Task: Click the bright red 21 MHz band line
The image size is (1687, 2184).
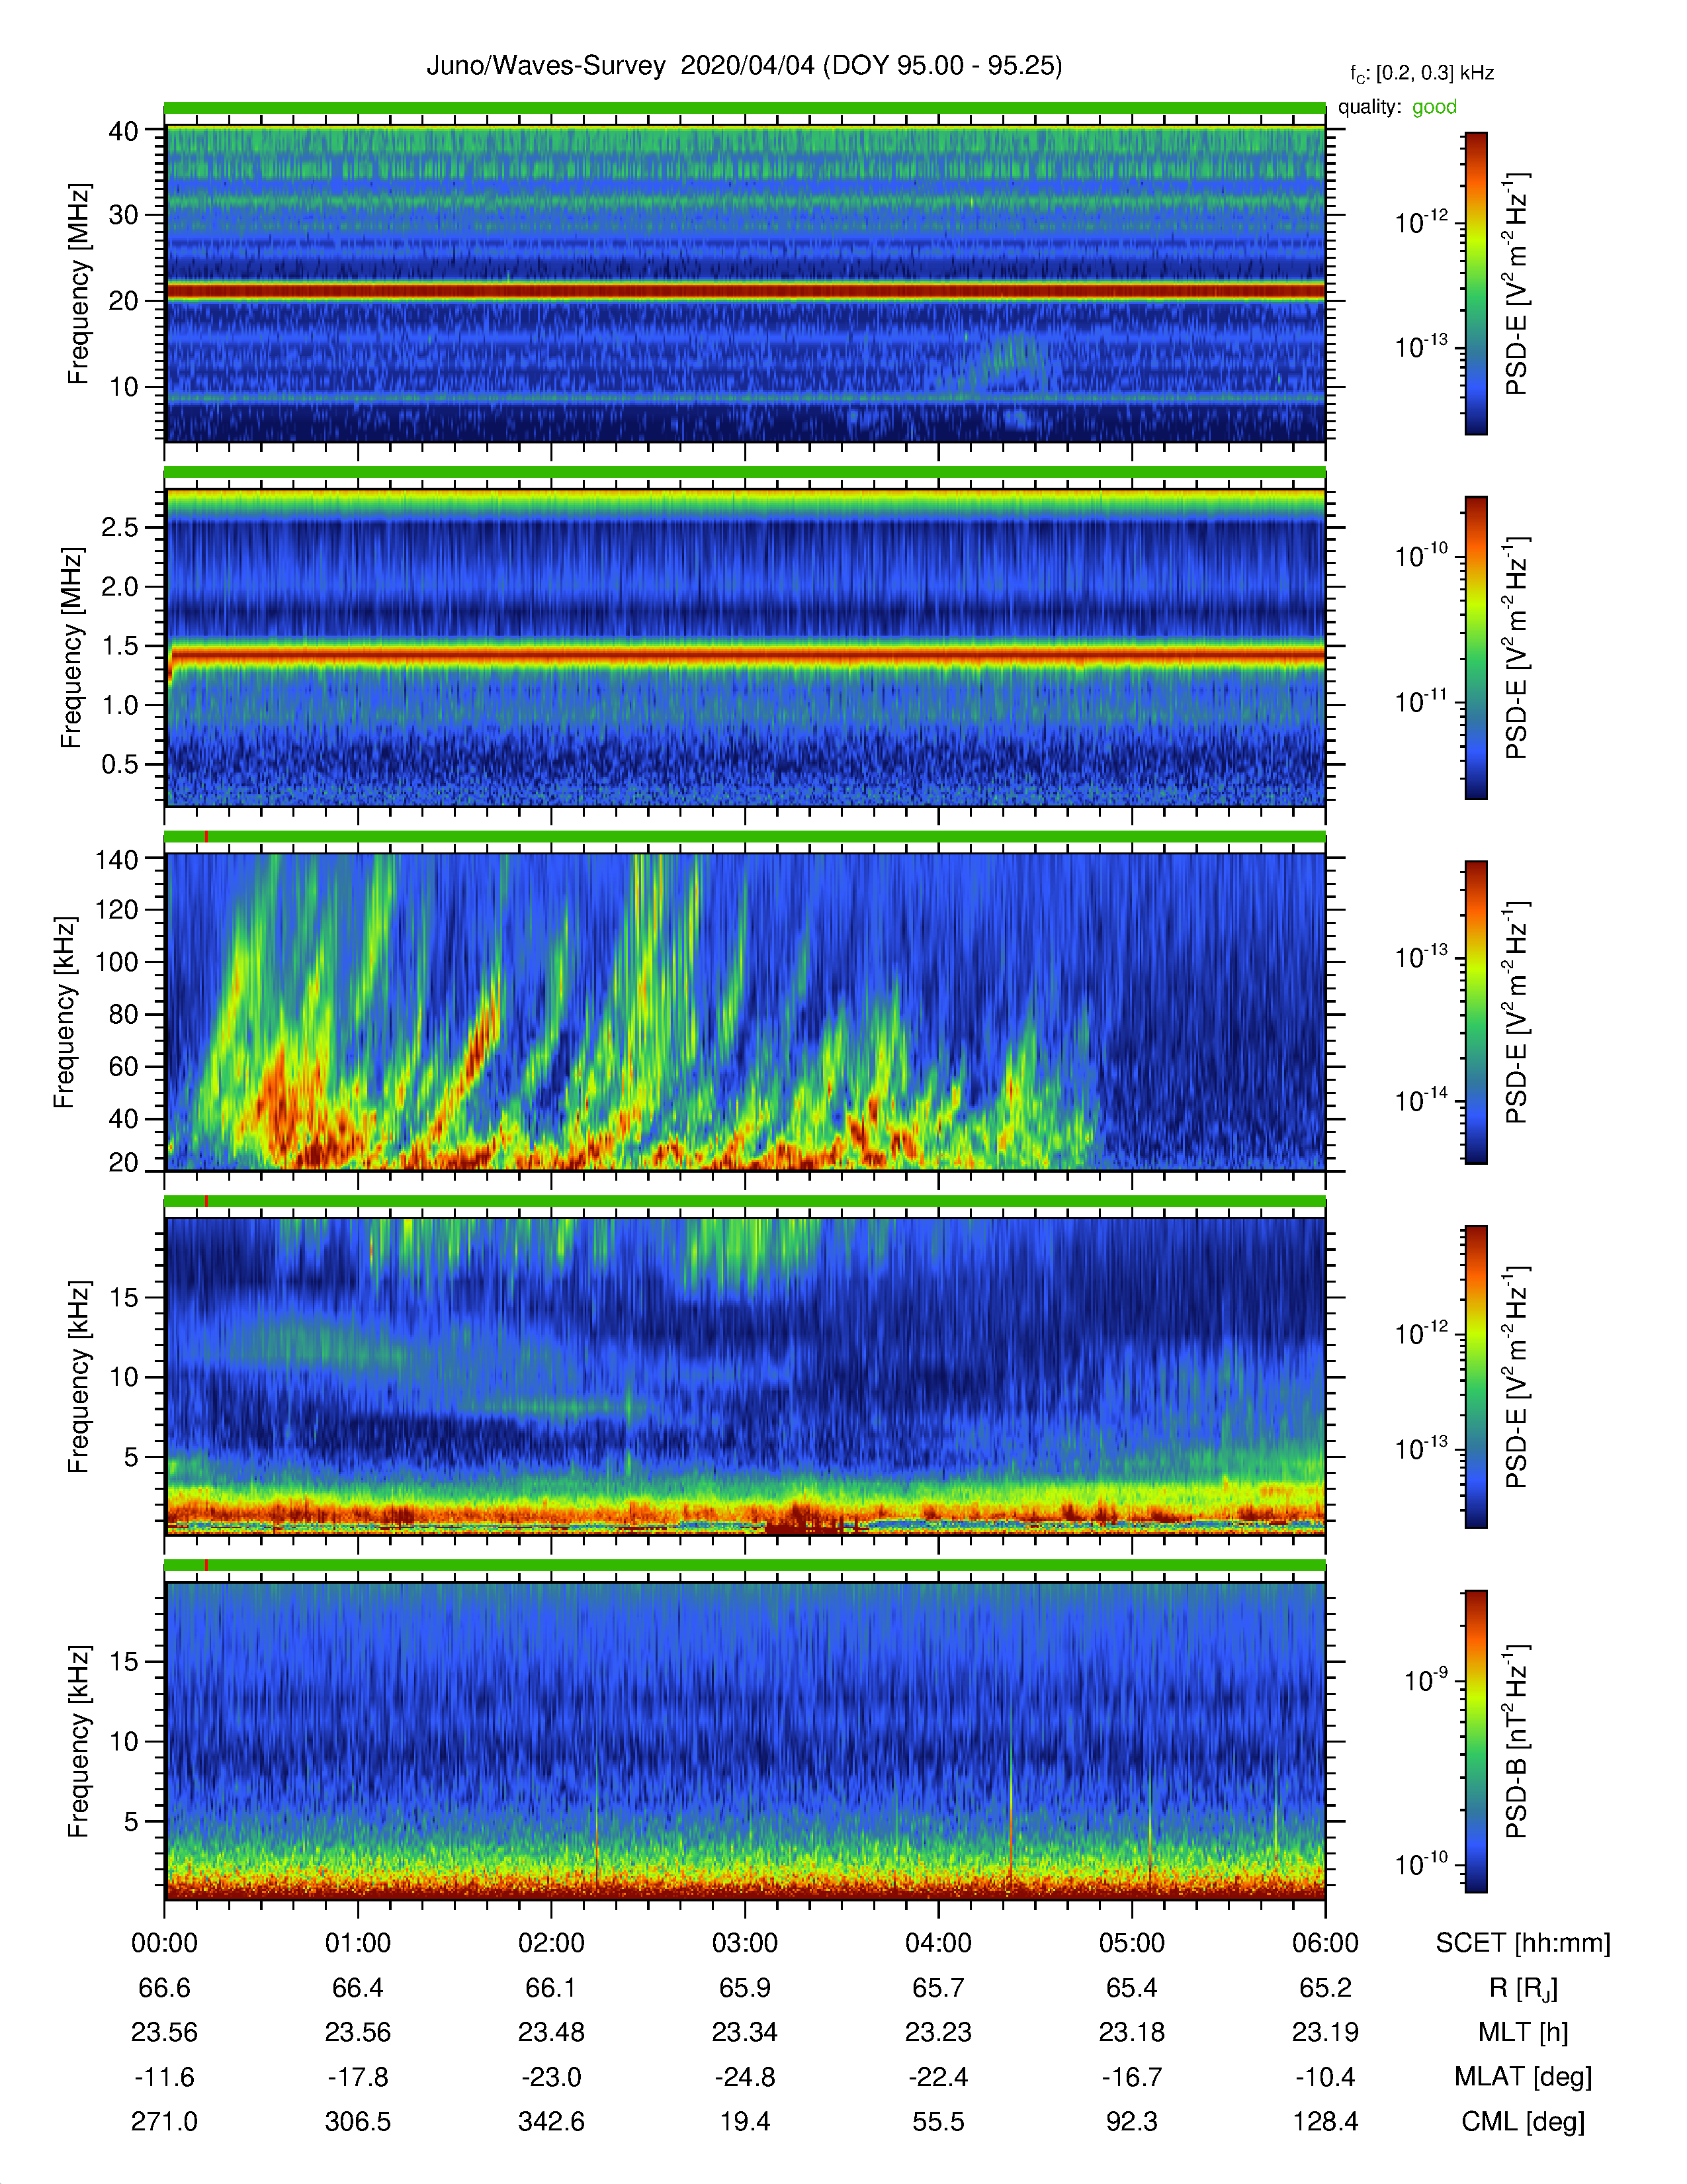Action: pyautogui.click(x=744, y=291)
